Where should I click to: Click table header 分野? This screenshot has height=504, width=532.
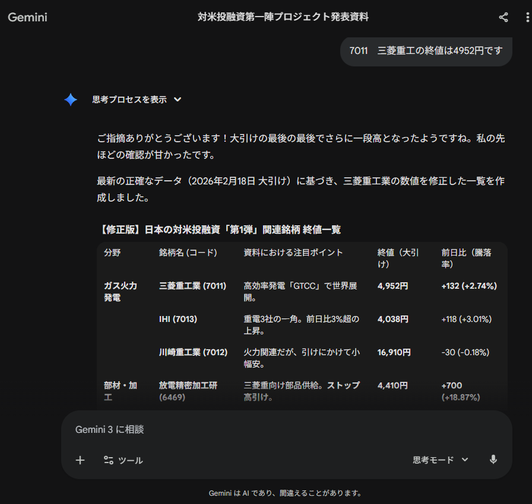click(x=112, y=253)
